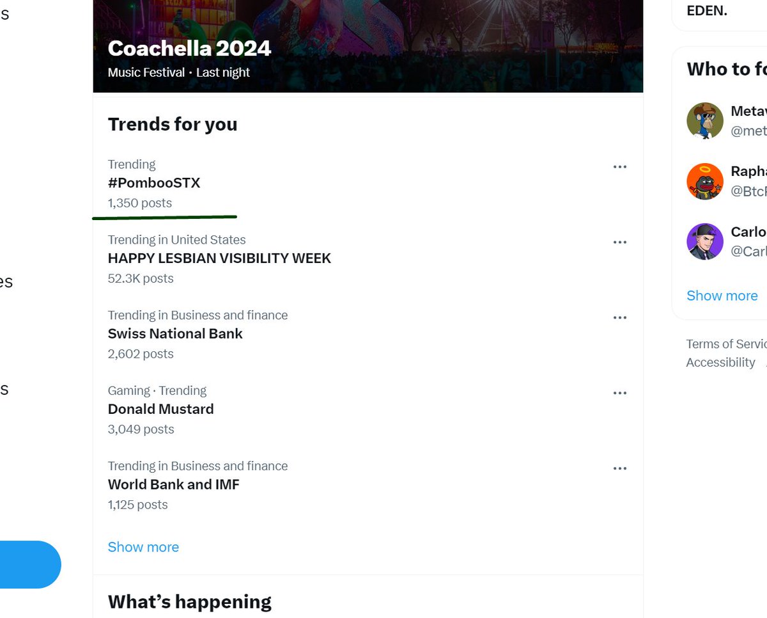Screen dimensions: 767x618
Task: Click Show more under Trends for you
Action: 143,547
